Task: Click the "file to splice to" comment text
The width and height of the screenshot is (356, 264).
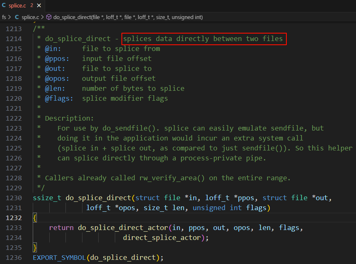Action: [117, 69]
